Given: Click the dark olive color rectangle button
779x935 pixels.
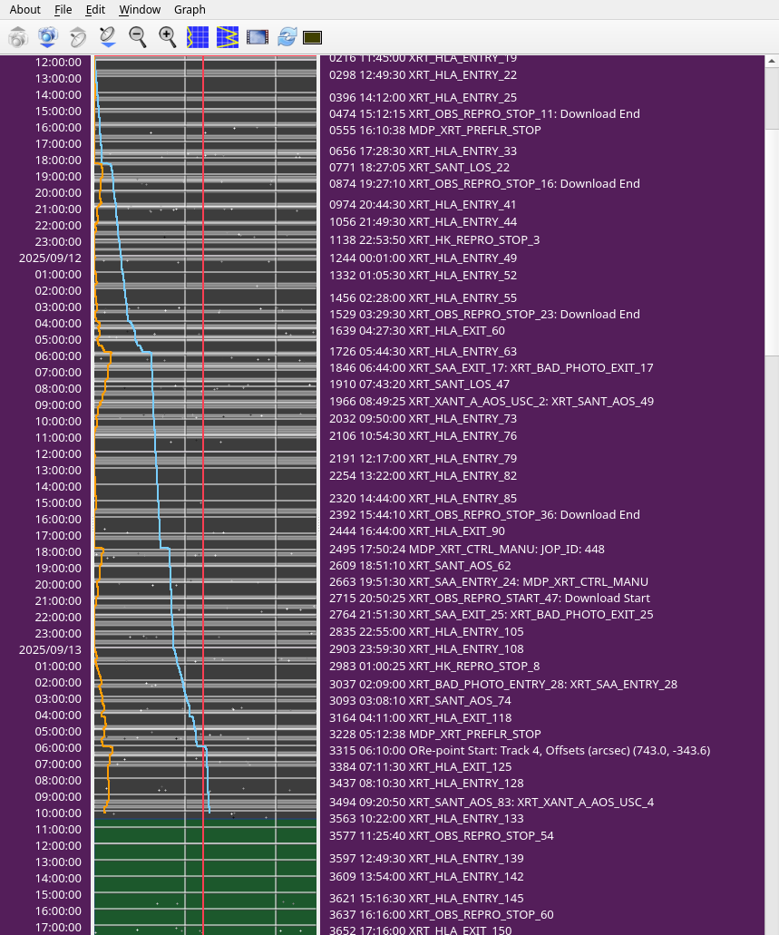Looking at the screenshot, I should pyautogui.click(x=313, y=37).
